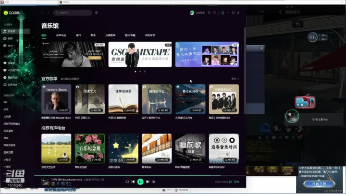This screenshot has height=194, width=346.
Task: Open the user avatar profile
Action: point(192,13)
